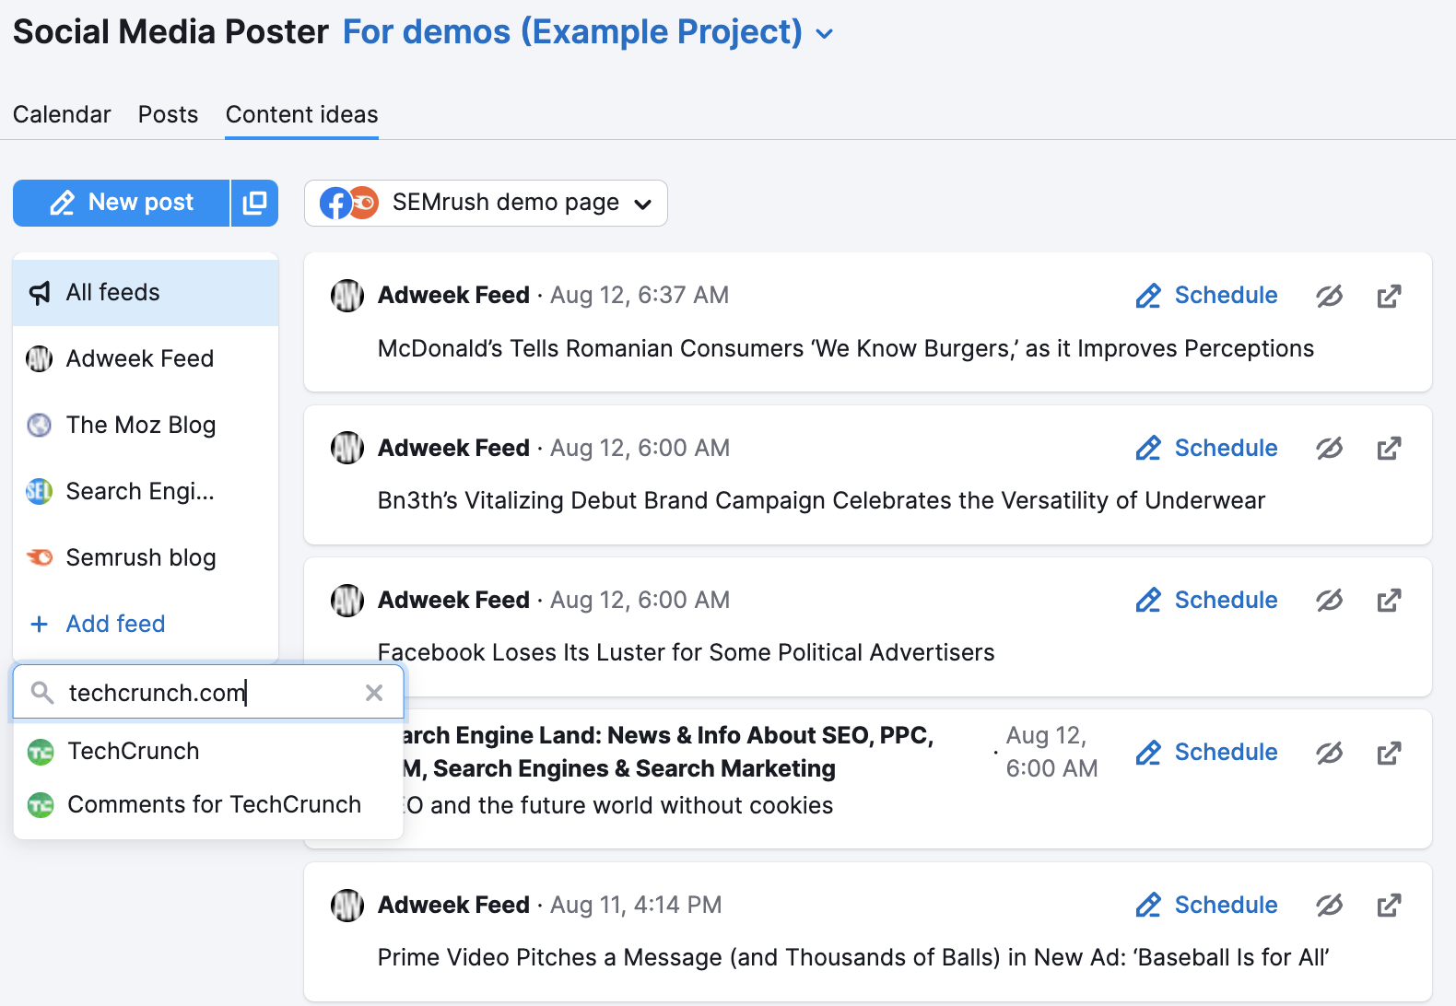Switch to the Posts tab
This screenshot has height=1006, width=1456.
[x=168, y=114]
